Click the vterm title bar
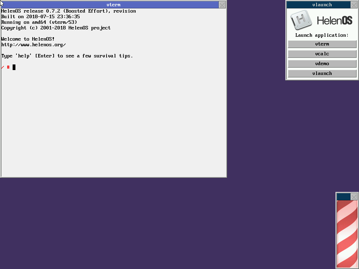The image size is (359, 269). point(110,5)
